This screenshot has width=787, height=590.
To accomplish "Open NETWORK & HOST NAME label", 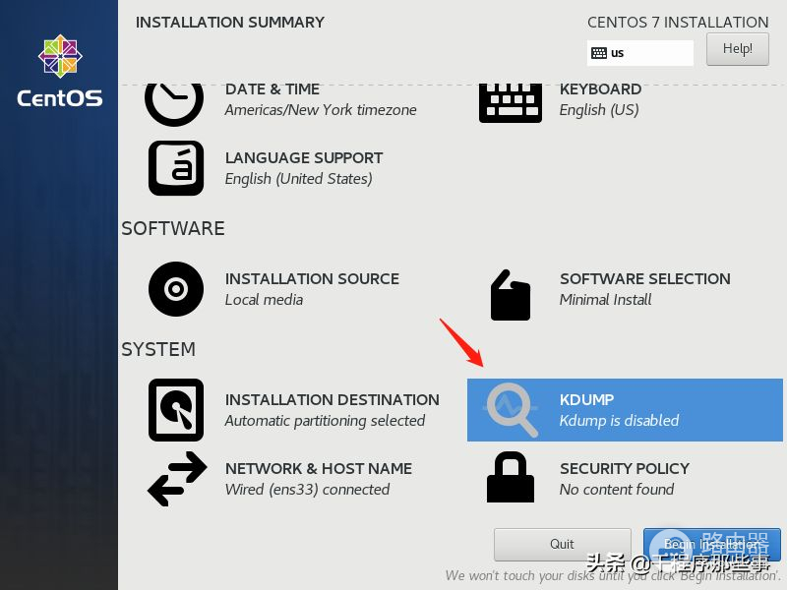I will click(319, 469).
